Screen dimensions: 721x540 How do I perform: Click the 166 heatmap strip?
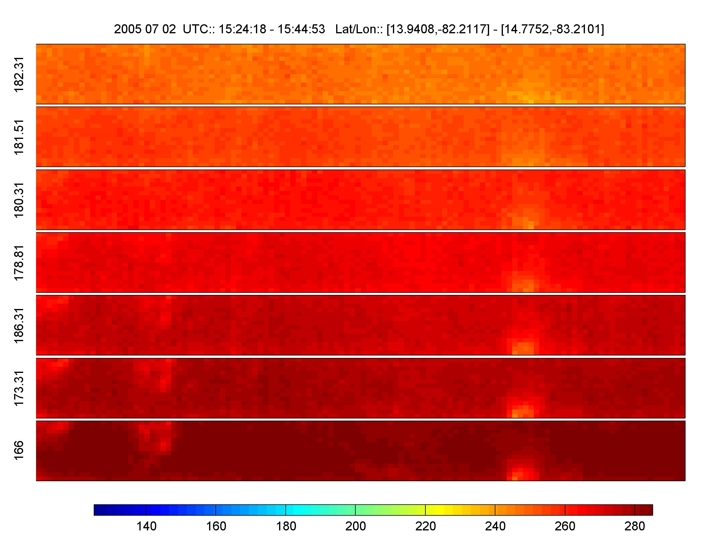tap(360, 451)
